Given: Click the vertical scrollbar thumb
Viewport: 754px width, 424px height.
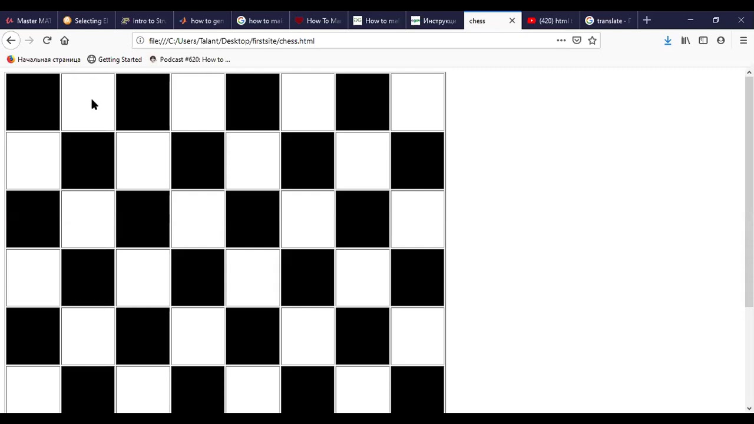Looking at the screenshot, I should pos(749,191).
